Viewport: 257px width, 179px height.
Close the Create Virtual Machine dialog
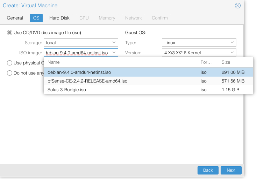pyautogui.click(x=237, y=6)
